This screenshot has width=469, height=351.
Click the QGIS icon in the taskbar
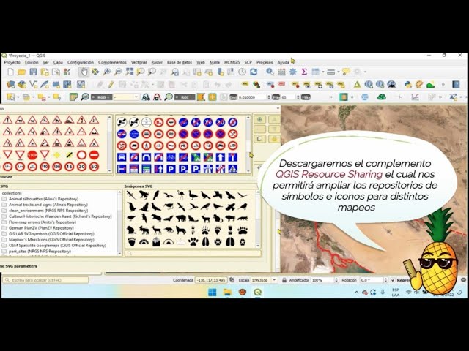coord(257,292)
